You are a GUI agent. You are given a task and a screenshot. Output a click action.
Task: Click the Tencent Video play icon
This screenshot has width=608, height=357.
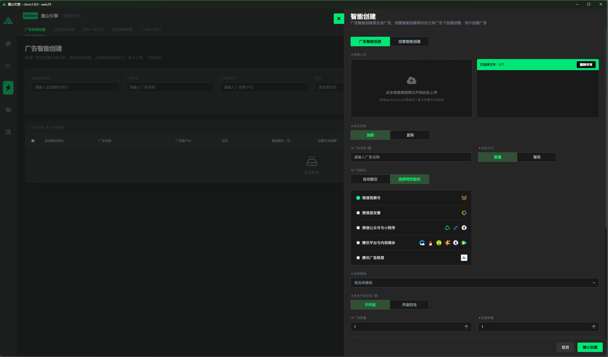(464, 243)
